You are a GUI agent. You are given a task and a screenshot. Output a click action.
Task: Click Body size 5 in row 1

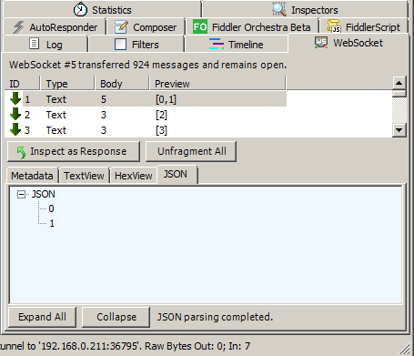tap(104, 99)
